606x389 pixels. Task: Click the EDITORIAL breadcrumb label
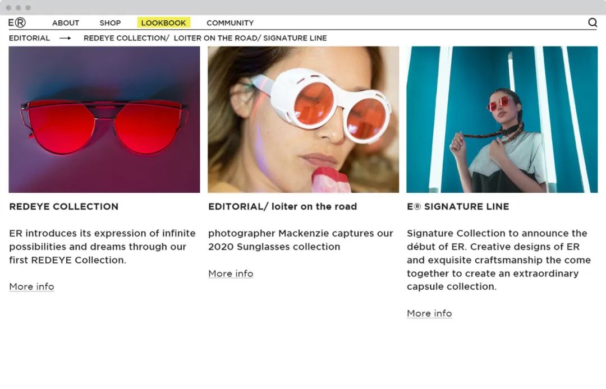point(29,38)
